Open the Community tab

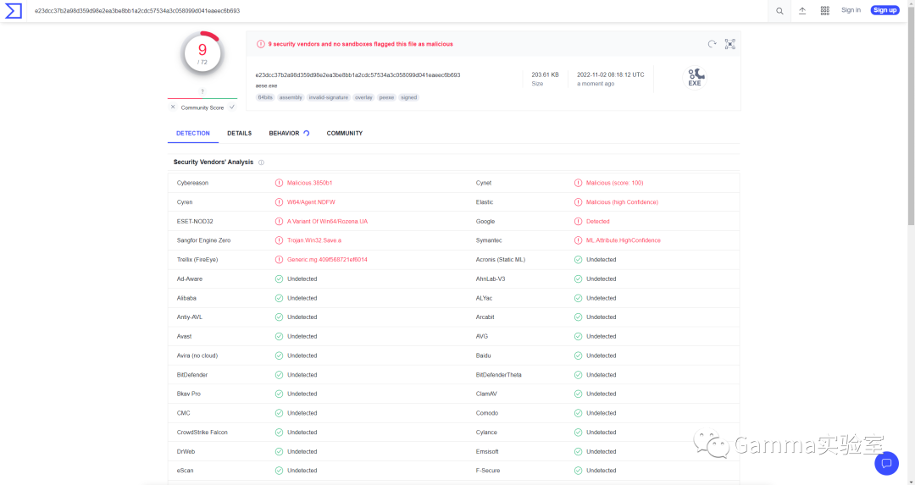point(344,134)
